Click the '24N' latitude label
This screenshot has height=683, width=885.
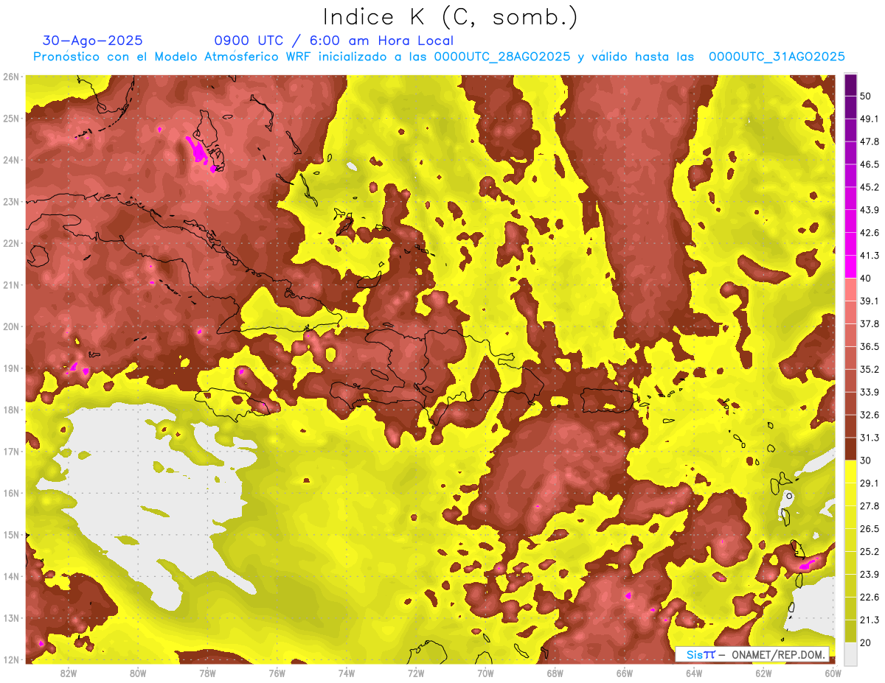click(x=11, y=160)
